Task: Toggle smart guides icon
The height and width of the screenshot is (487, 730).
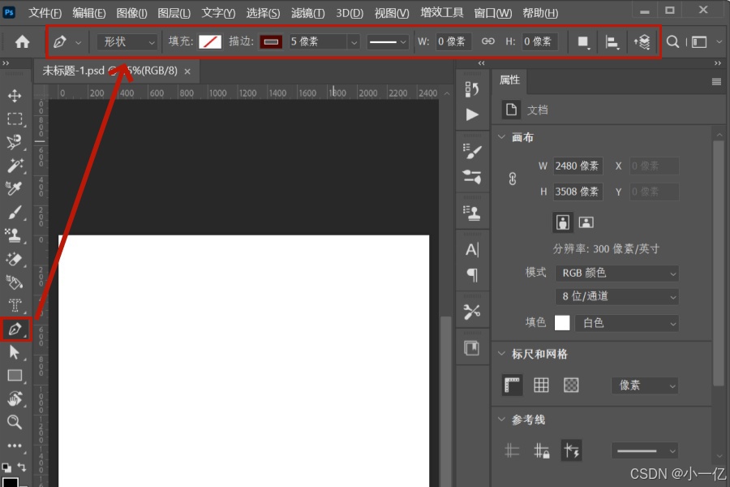Action: [571, 450]
